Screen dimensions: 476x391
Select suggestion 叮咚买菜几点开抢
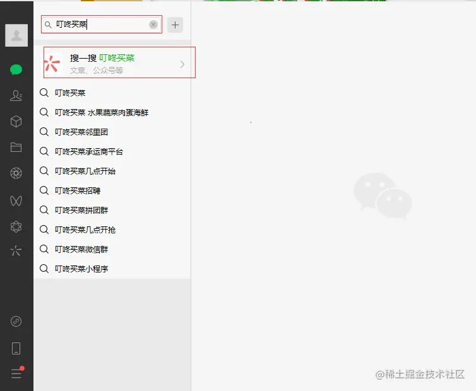click(112, 230)
